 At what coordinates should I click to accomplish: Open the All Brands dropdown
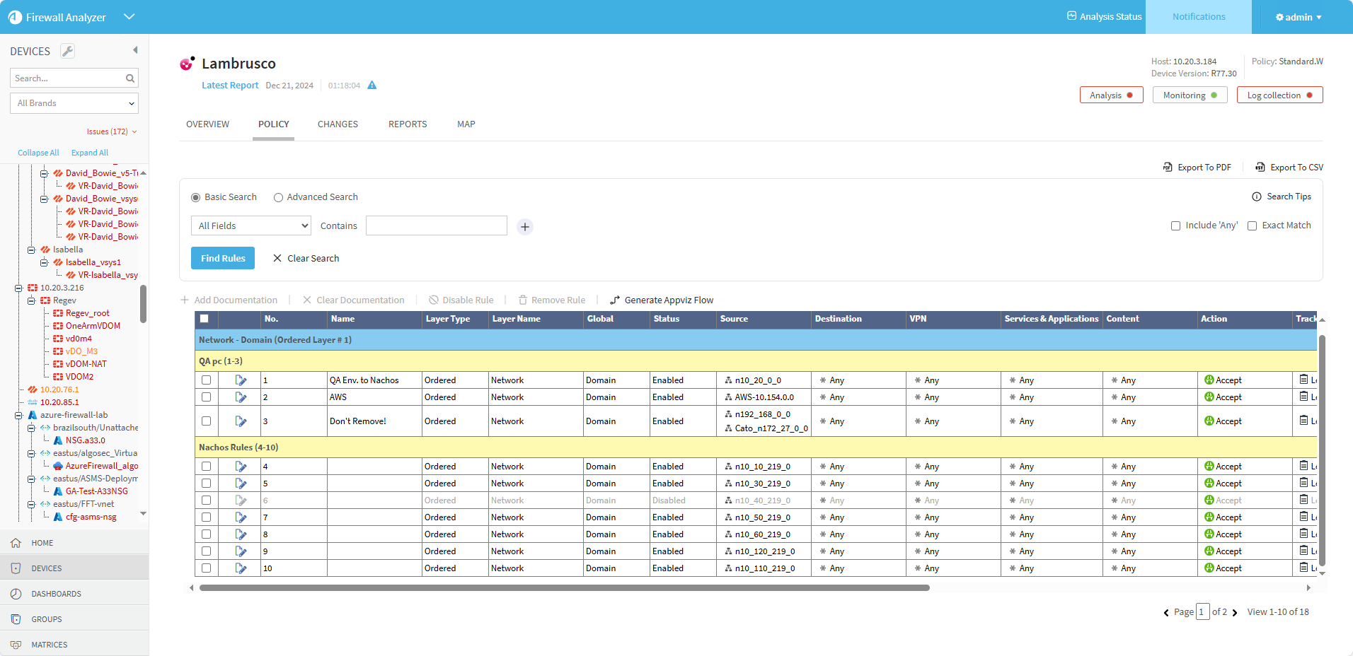(x=74, y=103)
